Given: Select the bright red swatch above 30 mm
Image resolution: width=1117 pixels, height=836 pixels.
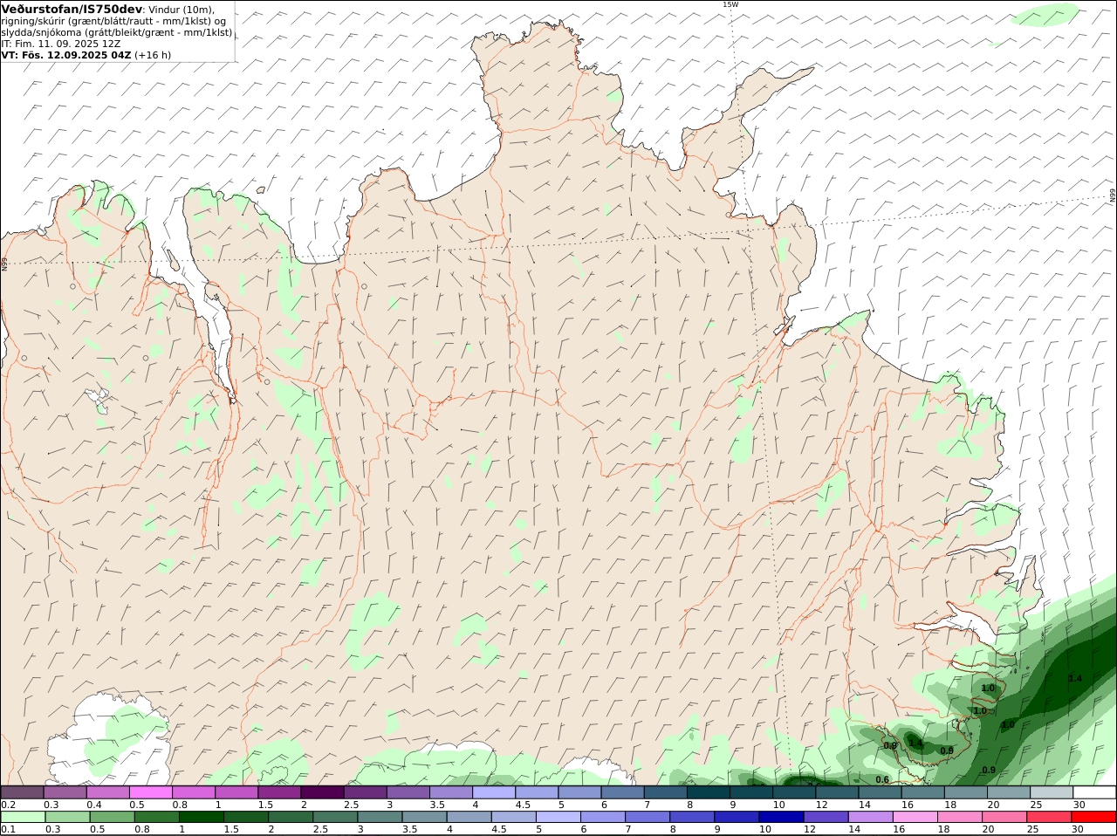Looking at the screenshot, I should [1094, 817].
